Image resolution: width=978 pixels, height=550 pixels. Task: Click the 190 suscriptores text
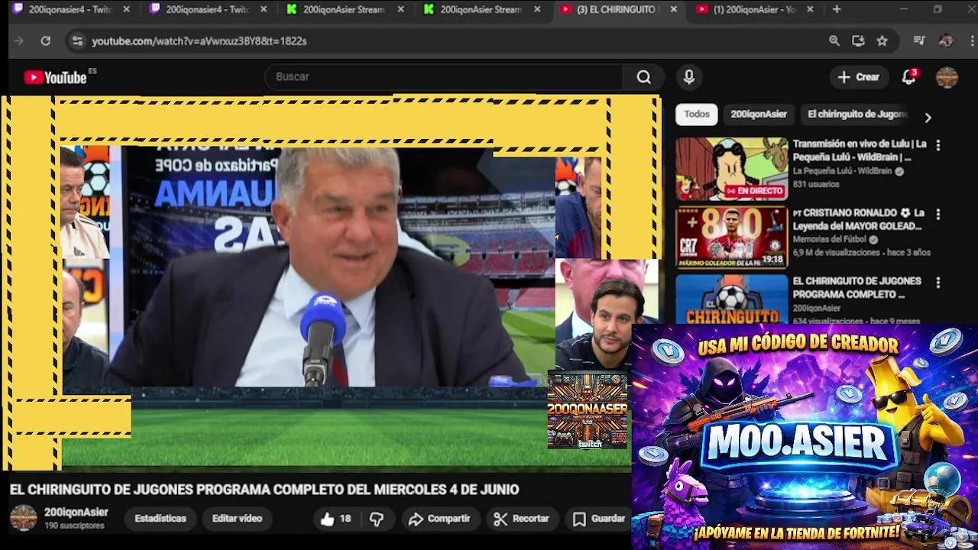[x=74, y=526]
